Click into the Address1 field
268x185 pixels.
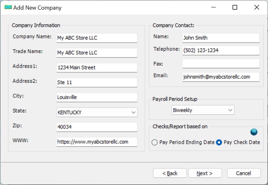[x=96, y=68]
